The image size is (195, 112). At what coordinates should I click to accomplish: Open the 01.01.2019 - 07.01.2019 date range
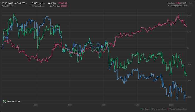click(x=14, y=3)
